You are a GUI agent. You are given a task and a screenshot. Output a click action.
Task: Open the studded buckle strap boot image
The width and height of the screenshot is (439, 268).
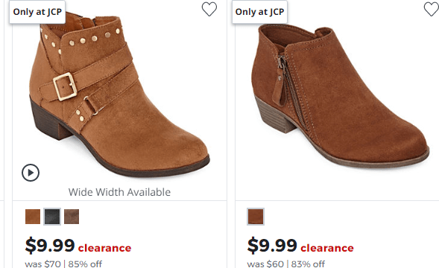119,95
